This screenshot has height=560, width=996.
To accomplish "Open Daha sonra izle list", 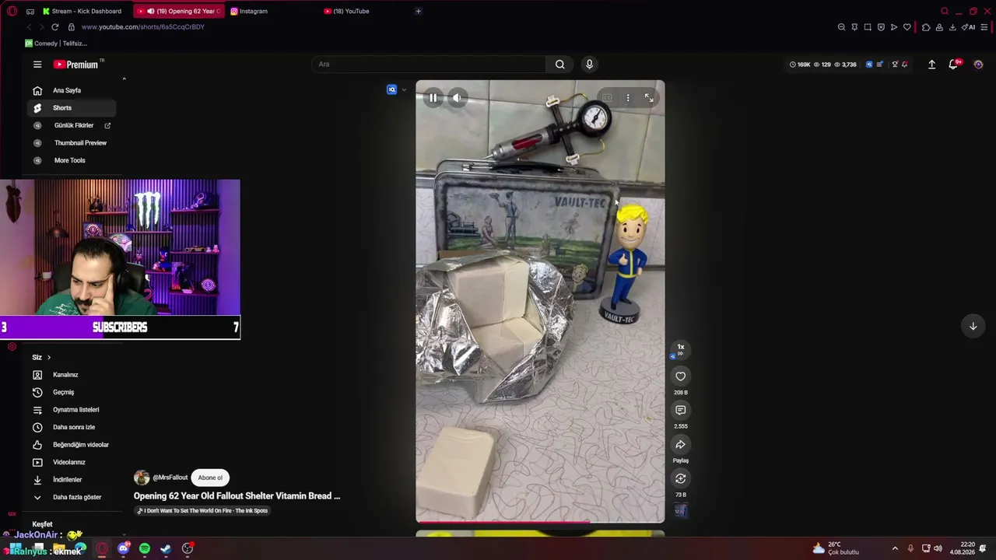I will [72, 427].
